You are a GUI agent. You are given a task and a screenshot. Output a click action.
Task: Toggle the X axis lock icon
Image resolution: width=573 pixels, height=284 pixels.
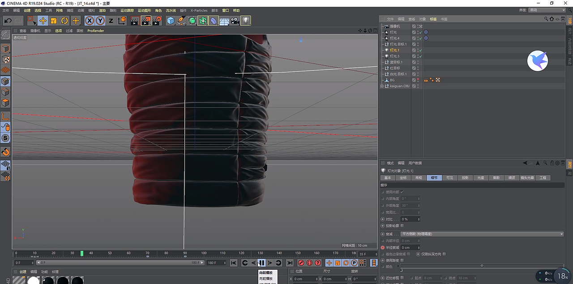[90, 21]
